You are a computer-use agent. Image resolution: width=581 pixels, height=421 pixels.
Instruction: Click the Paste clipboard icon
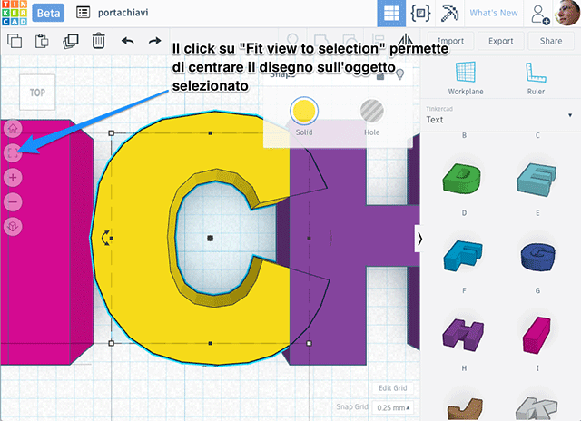[42, 41]
